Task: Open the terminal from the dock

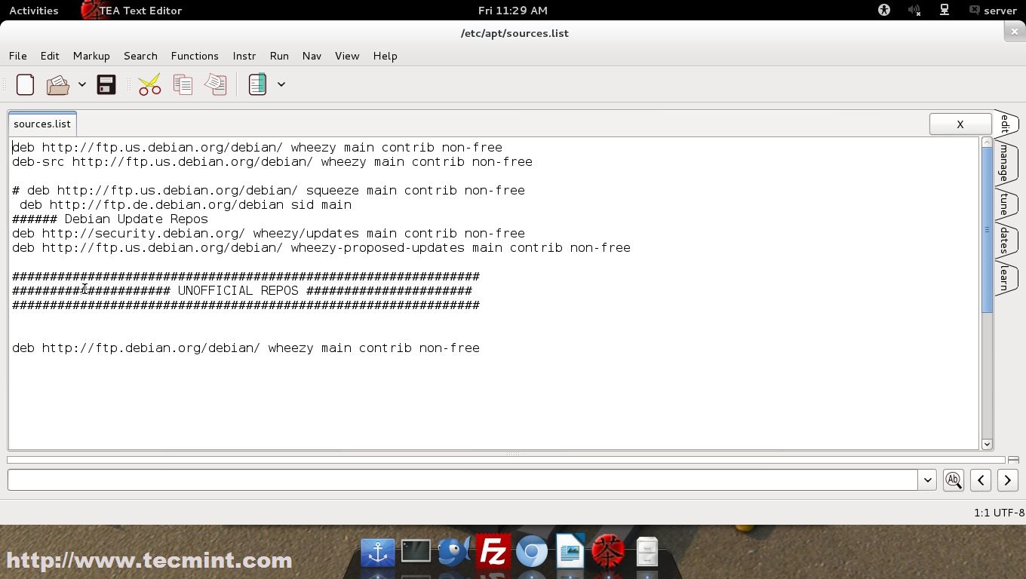Action: (416, 553)
